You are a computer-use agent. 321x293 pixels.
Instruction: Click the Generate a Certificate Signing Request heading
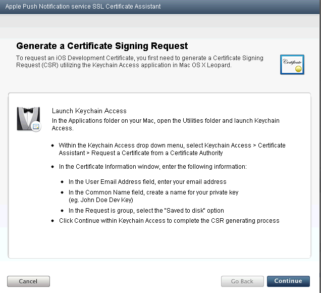coord(102,46)
